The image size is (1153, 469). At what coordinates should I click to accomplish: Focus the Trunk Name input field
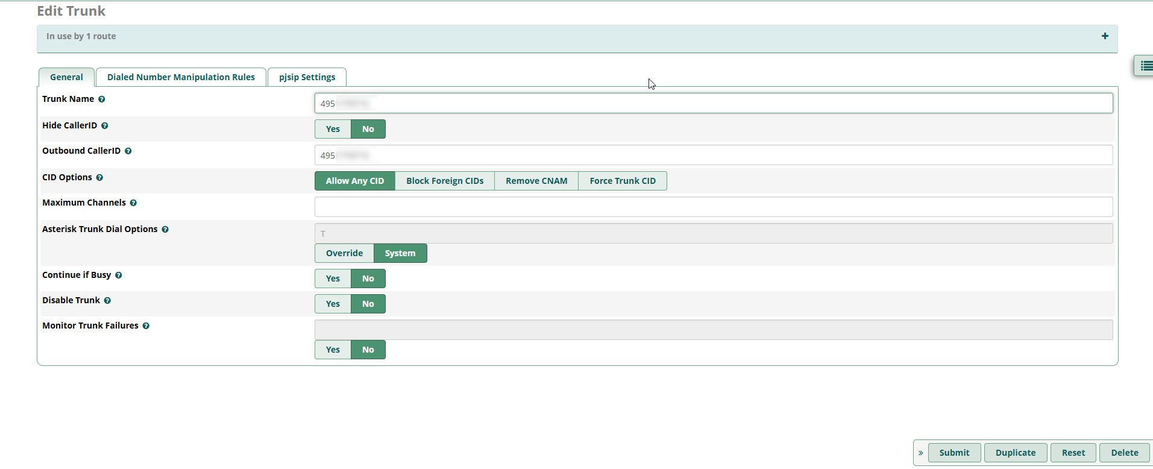tap(714, 103)
